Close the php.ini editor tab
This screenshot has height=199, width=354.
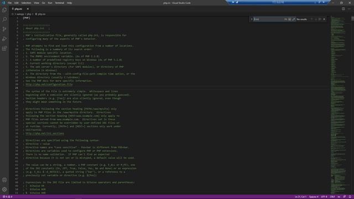pyautogui.click(x=28, y=9)
